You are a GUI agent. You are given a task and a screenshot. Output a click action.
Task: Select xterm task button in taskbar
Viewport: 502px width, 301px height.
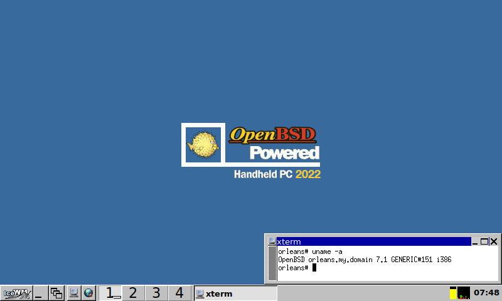tap(235, 293)
